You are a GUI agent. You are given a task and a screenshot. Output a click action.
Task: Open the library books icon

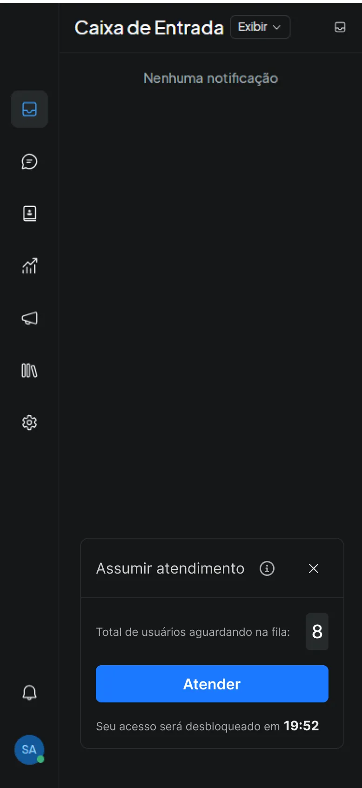coord(29,370)
